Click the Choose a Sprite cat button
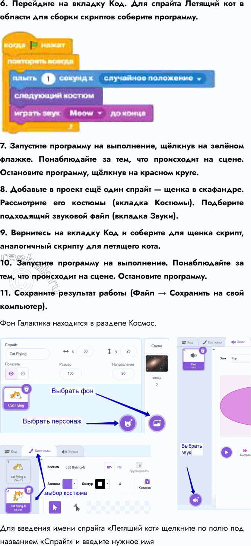The image size is (251, 546). pos(128,423)
